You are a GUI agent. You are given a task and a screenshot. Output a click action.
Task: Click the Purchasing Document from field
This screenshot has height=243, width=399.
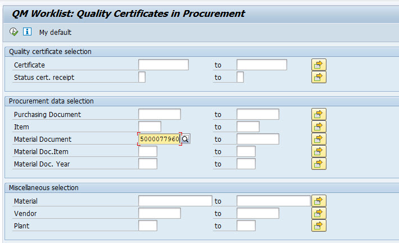tap(160, 114)
